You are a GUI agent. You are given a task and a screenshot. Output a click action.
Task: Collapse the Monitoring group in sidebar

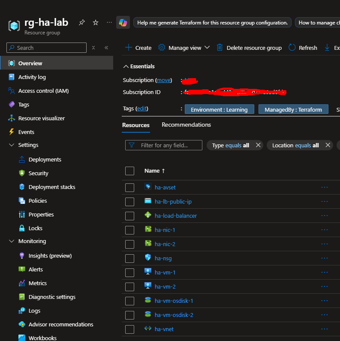click(12, 241)
